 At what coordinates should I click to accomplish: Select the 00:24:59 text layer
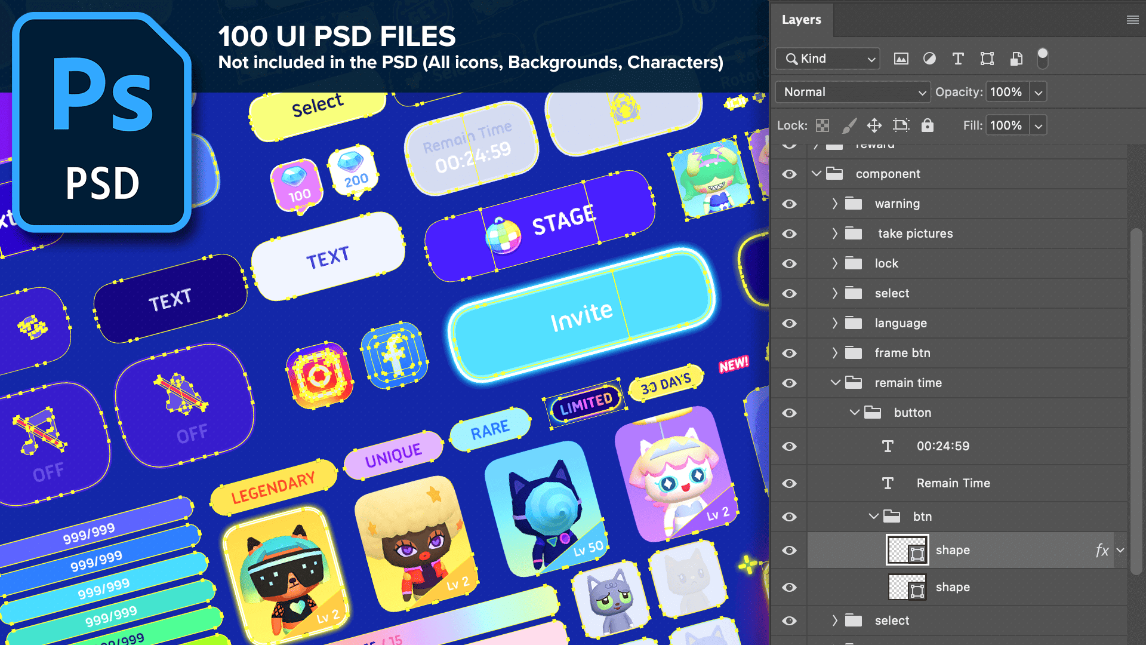pos(943,446)
